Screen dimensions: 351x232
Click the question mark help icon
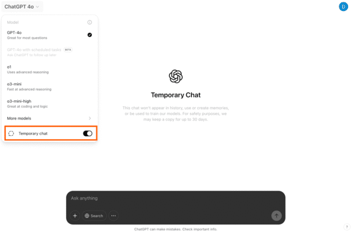click(347, 227)
